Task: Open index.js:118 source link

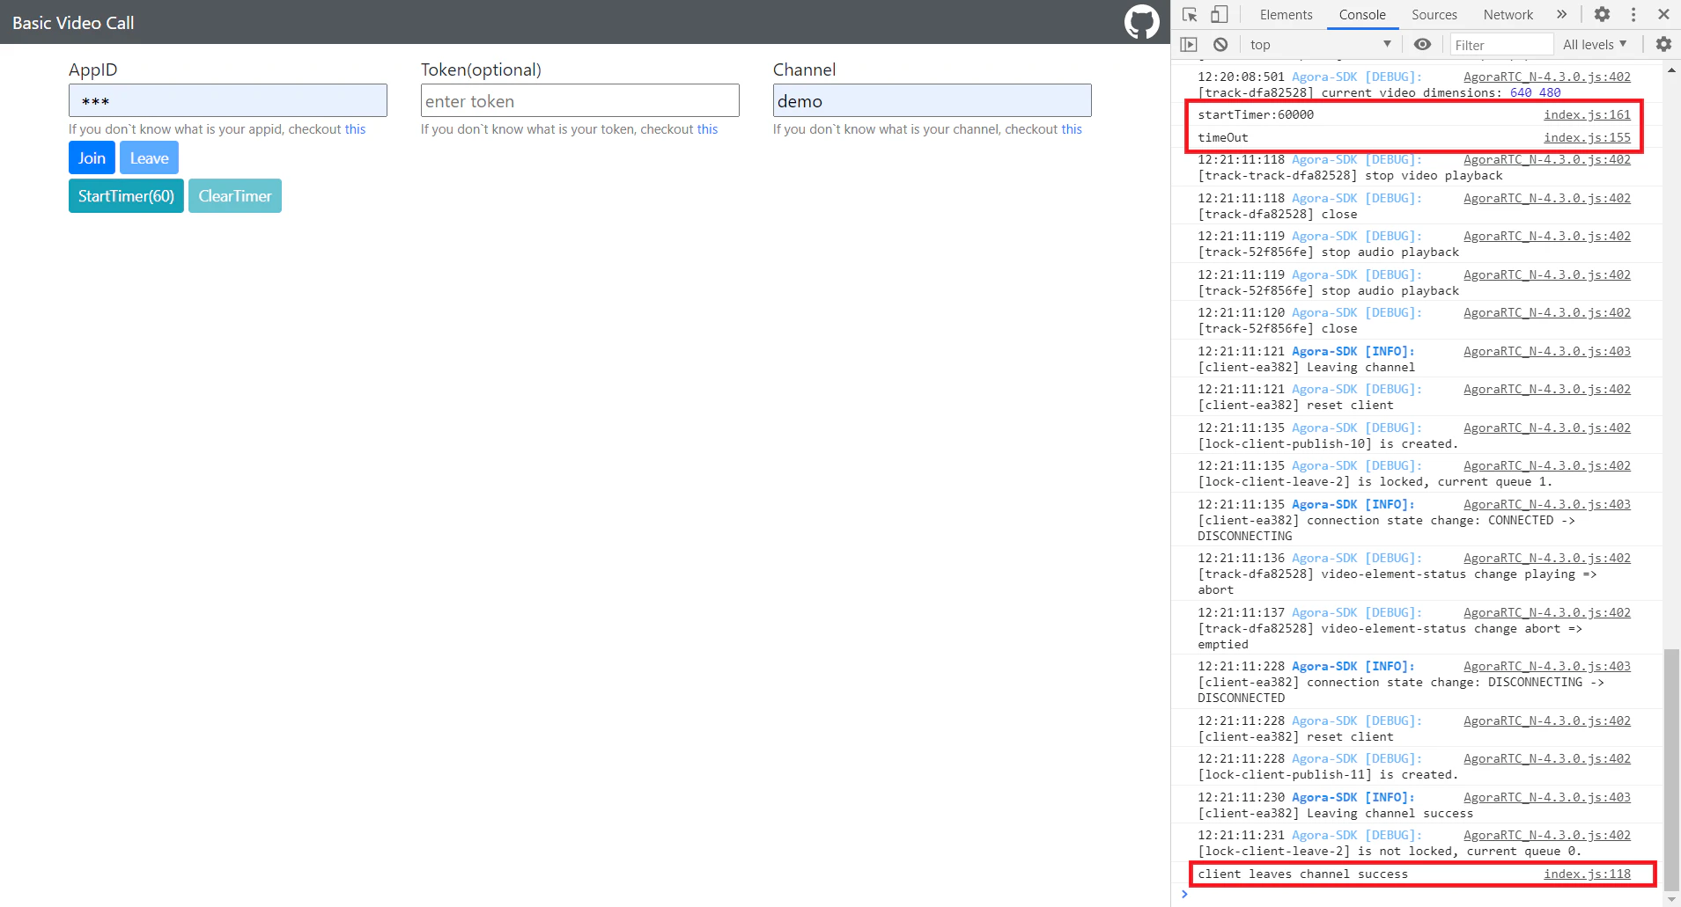Action: [x=1587, y=874]
